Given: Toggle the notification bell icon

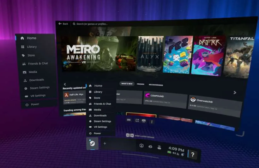Looking at the screenshot, I should point(183,155).
